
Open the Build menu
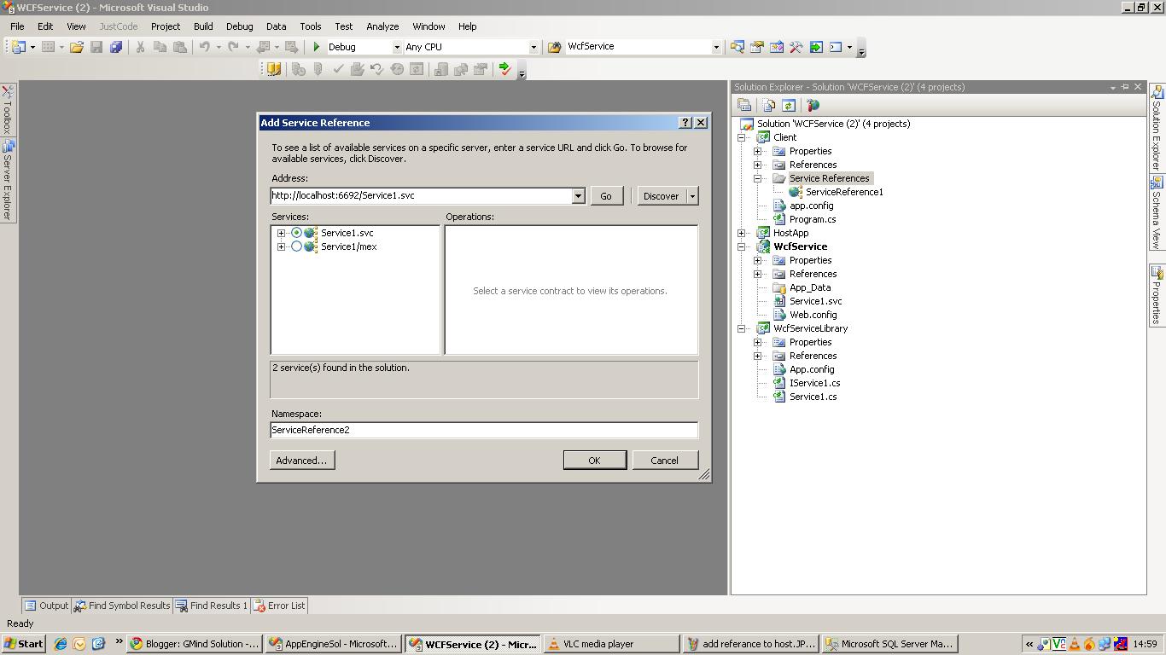[x=203, y=26]
